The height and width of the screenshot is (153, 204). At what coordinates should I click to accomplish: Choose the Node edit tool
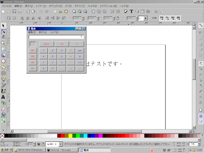(3, 31)
